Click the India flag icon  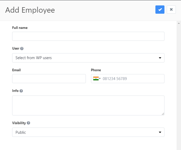(x=96, y=78)
